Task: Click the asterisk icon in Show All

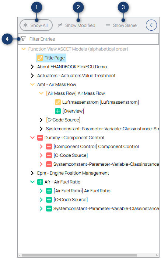Action: point(25,25)
